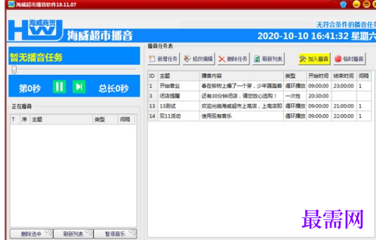Click the 使用现有音乐 content cell
The height and width of the screenshot is (240, 376).
click(x=241, y=116)
